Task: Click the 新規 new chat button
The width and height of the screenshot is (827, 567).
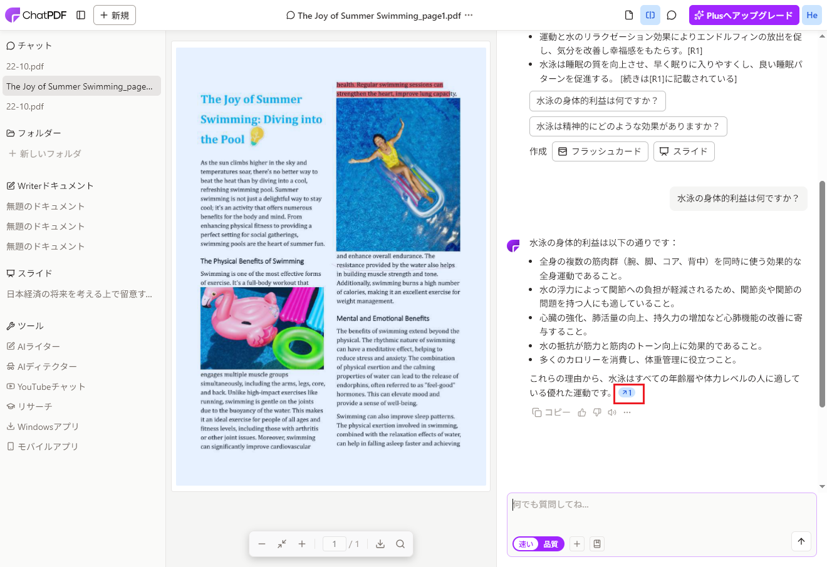Action: (x=115, y=15)
